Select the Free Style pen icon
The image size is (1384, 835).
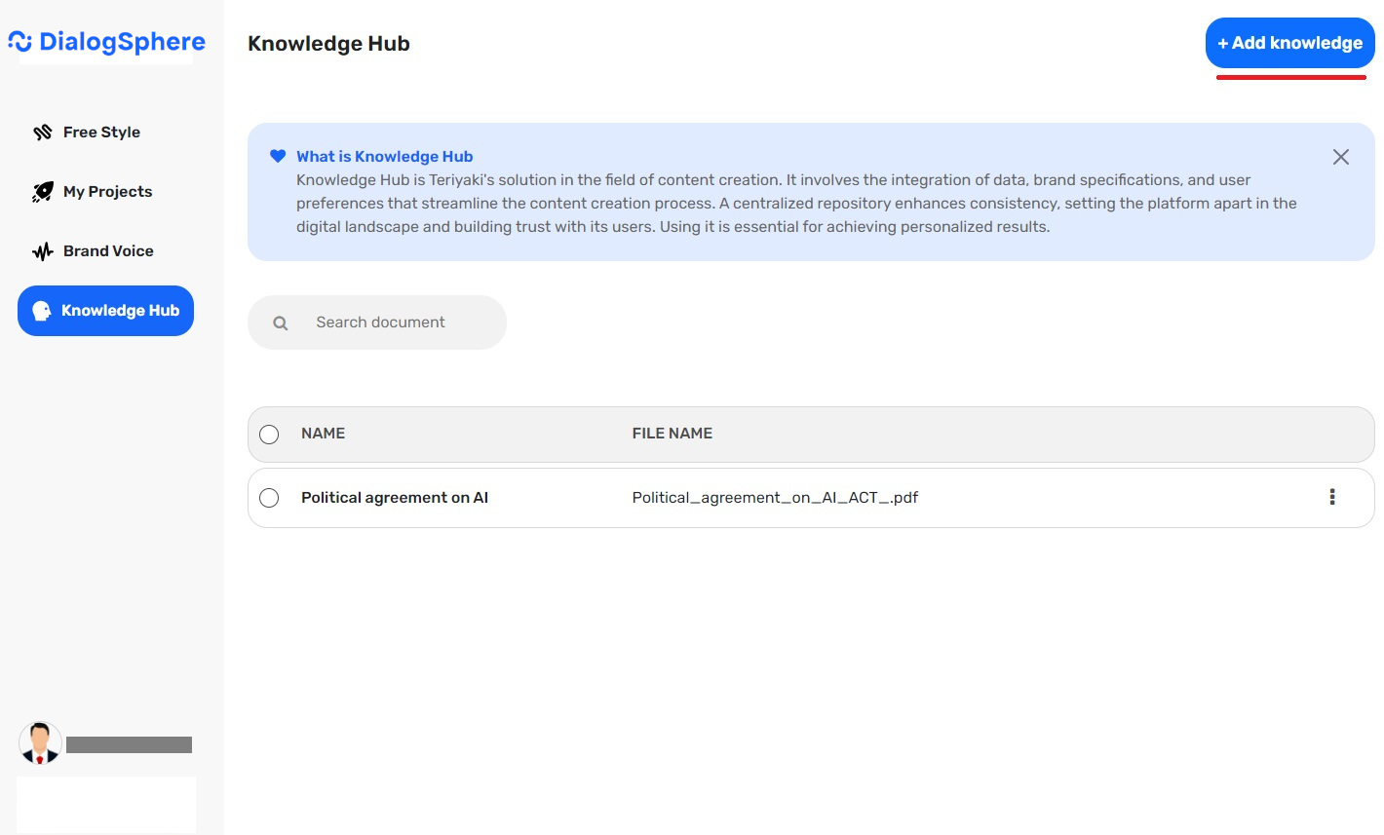click(42, 132)
